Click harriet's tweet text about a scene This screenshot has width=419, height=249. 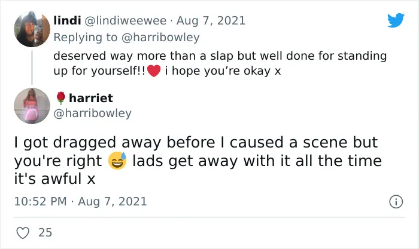pyautogui.click(x=198, y=161)
